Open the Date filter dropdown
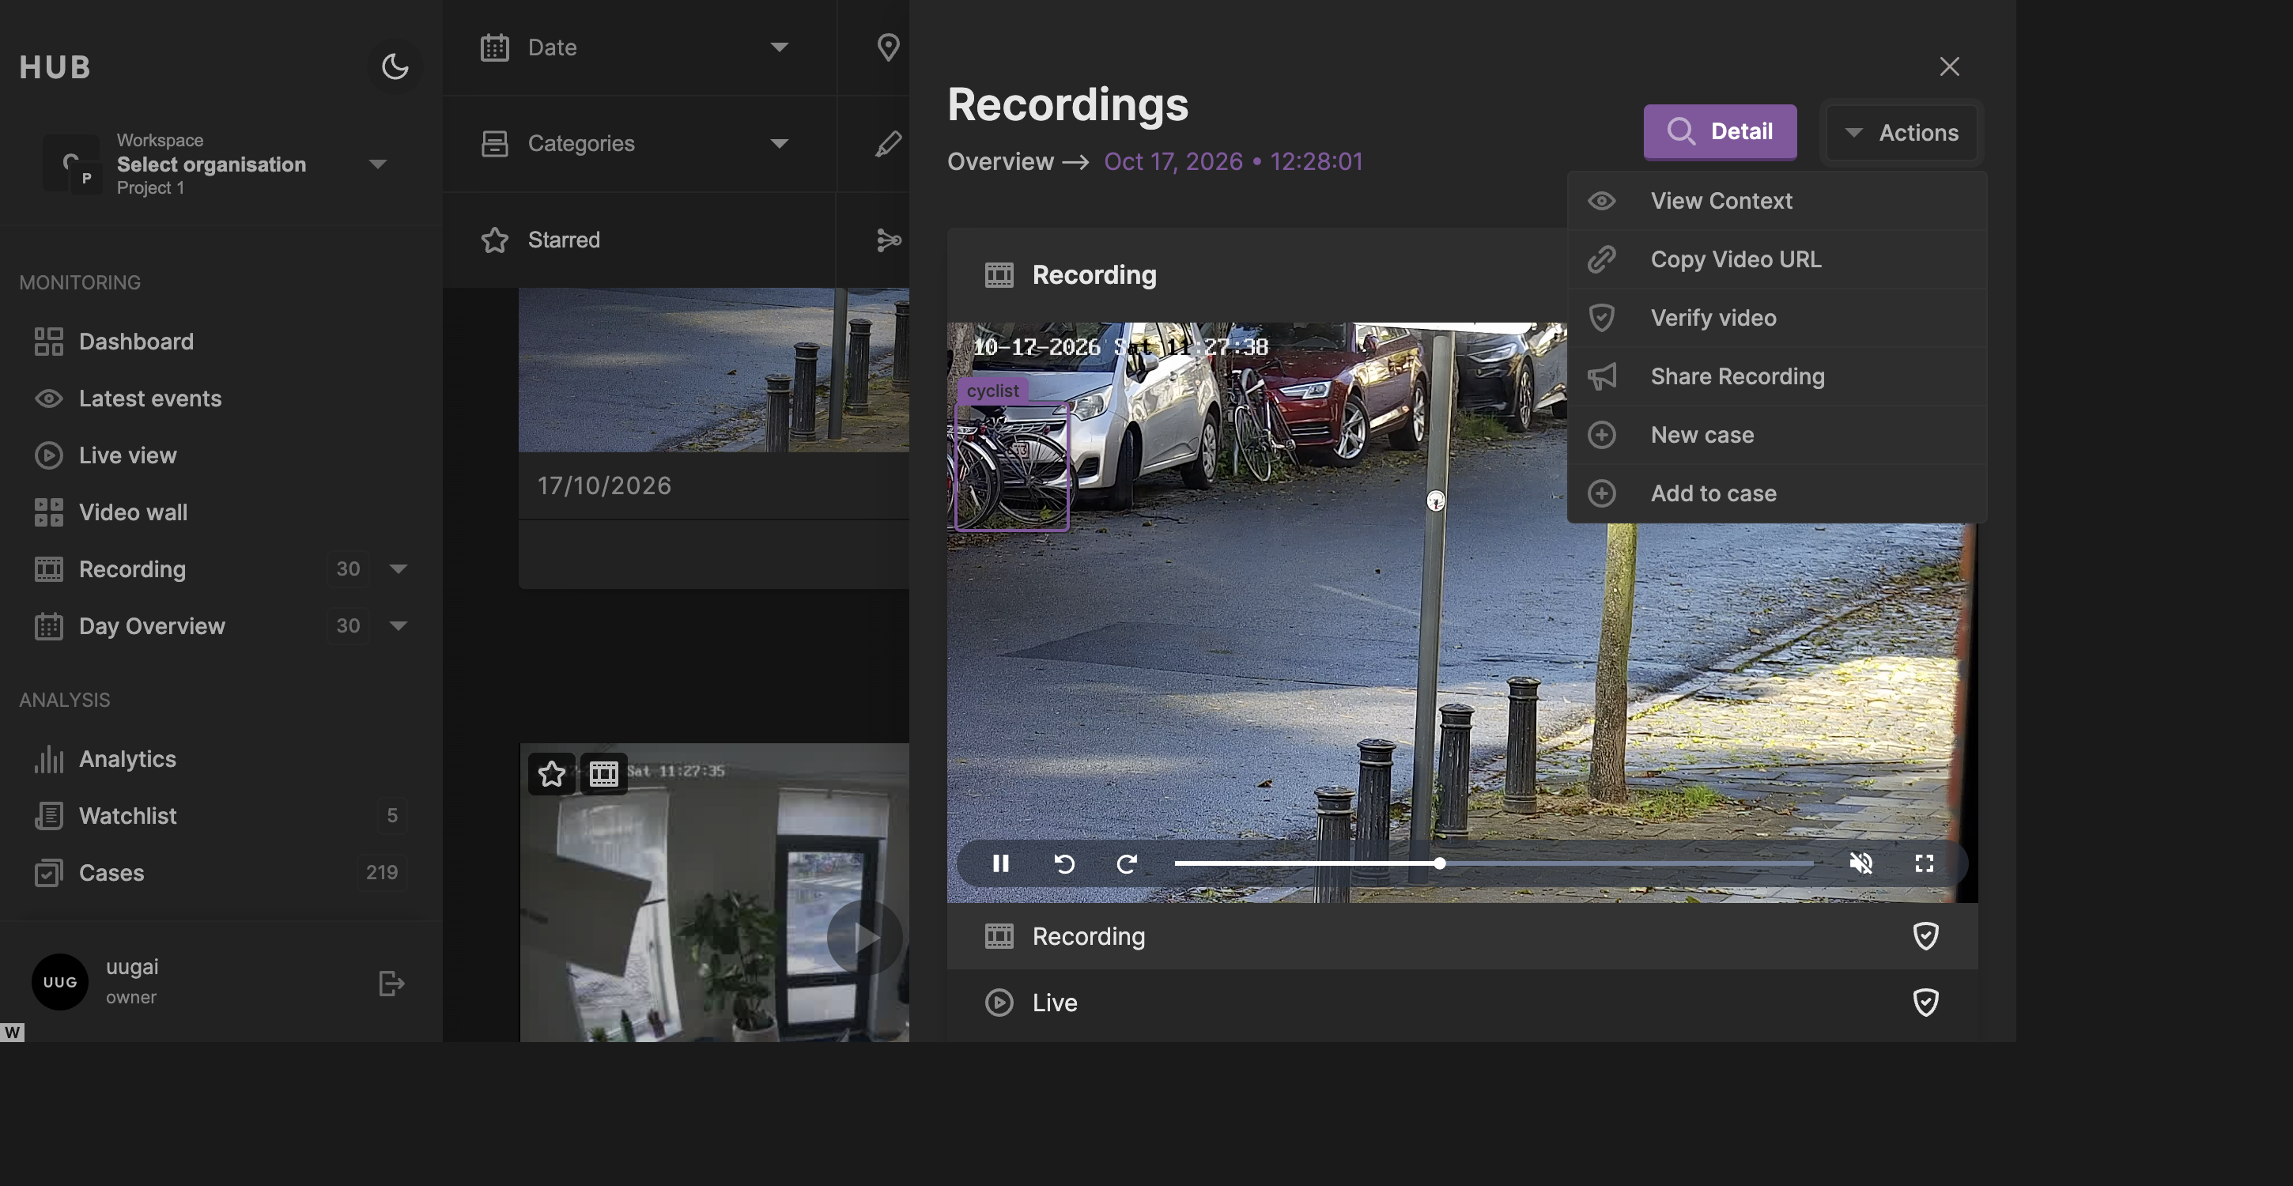The height and width of the screenshot is (1186, 2293). pyautogui.click(x=639, y=47)
